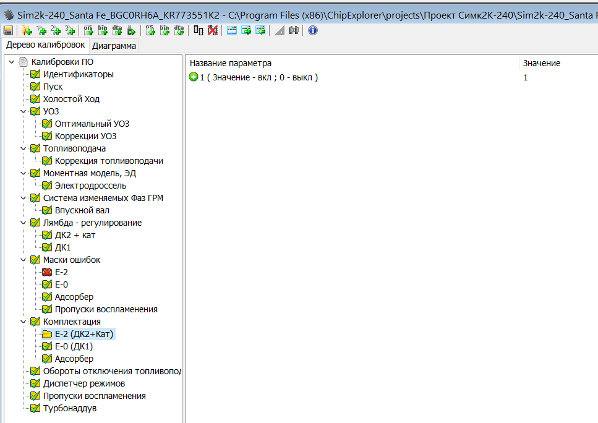The width and height of the screenshot is (598, 423).
Task: Click the Значение column header
Action: coord(541,63)
